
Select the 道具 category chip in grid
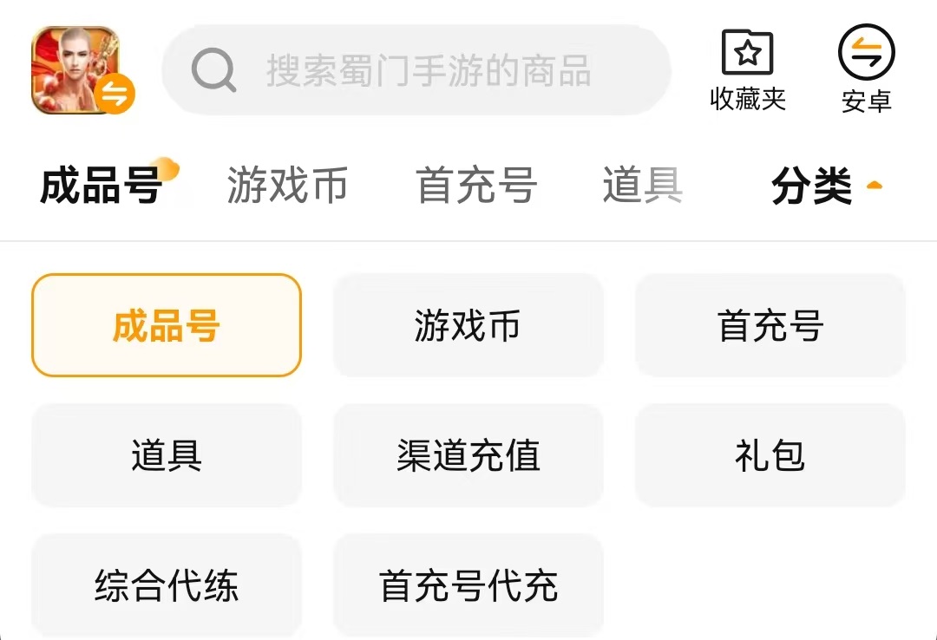(x=167, y=455)
